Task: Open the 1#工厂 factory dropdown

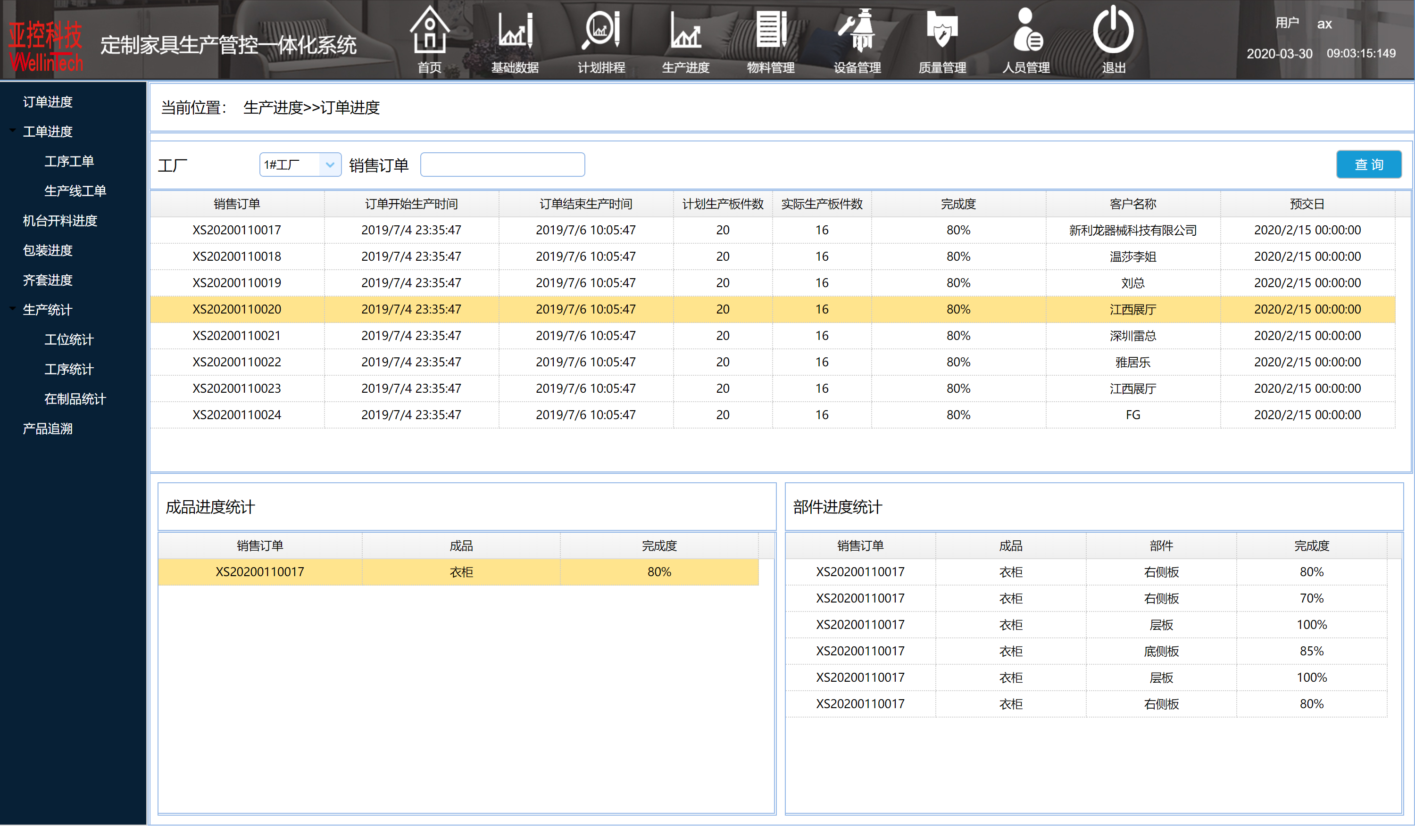Action: coord(330,165)
